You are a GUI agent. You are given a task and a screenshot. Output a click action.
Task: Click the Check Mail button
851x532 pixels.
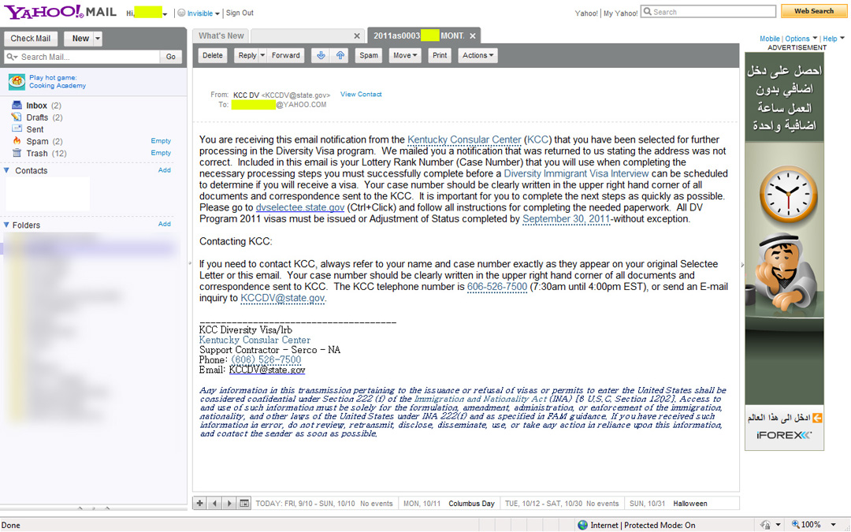31,39
